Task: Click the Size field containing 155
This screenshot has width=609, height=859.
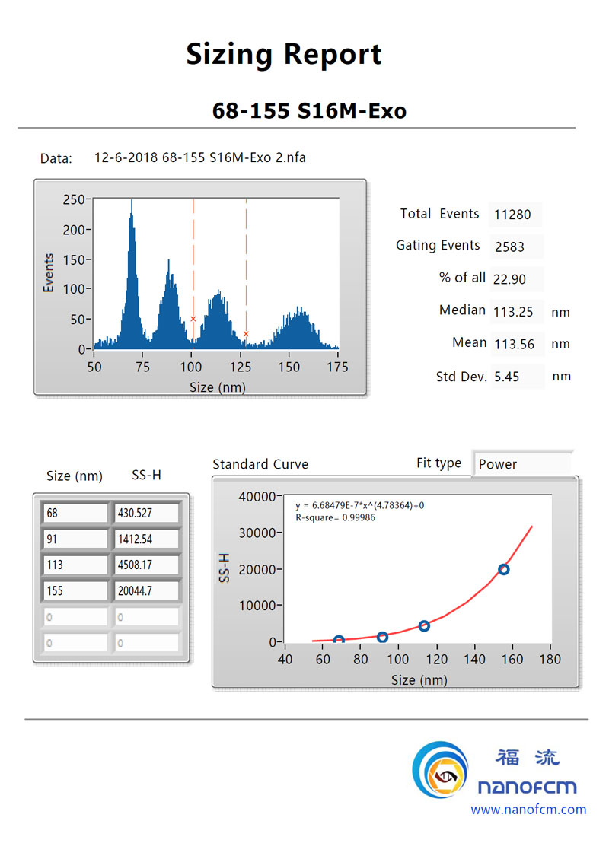Action: [75, 591]
